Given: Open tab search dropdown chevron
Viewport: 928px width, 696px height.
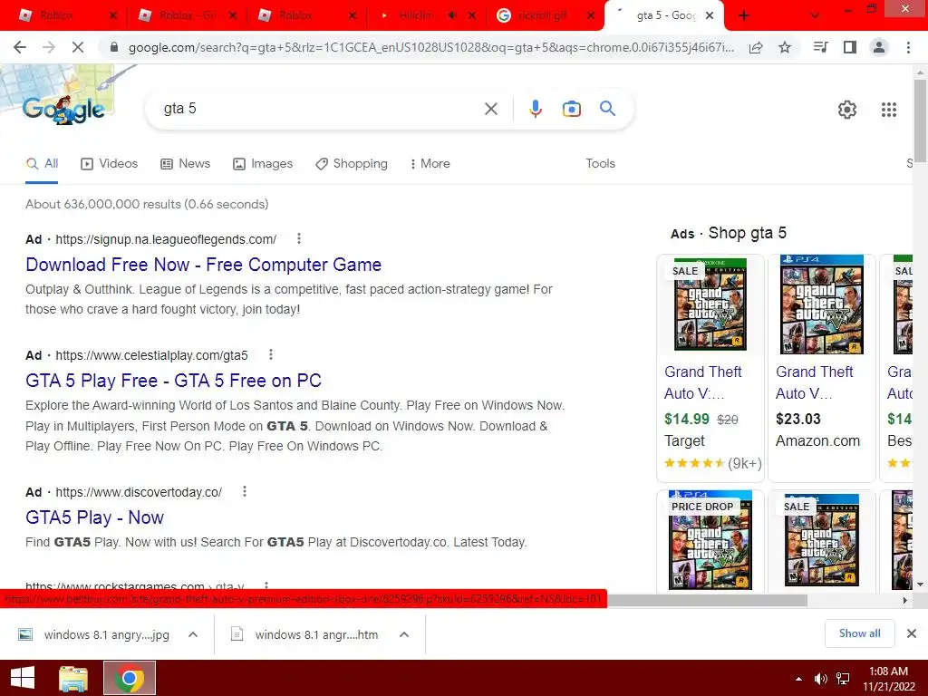Looking at the screenshot, I should click(815, 16).
